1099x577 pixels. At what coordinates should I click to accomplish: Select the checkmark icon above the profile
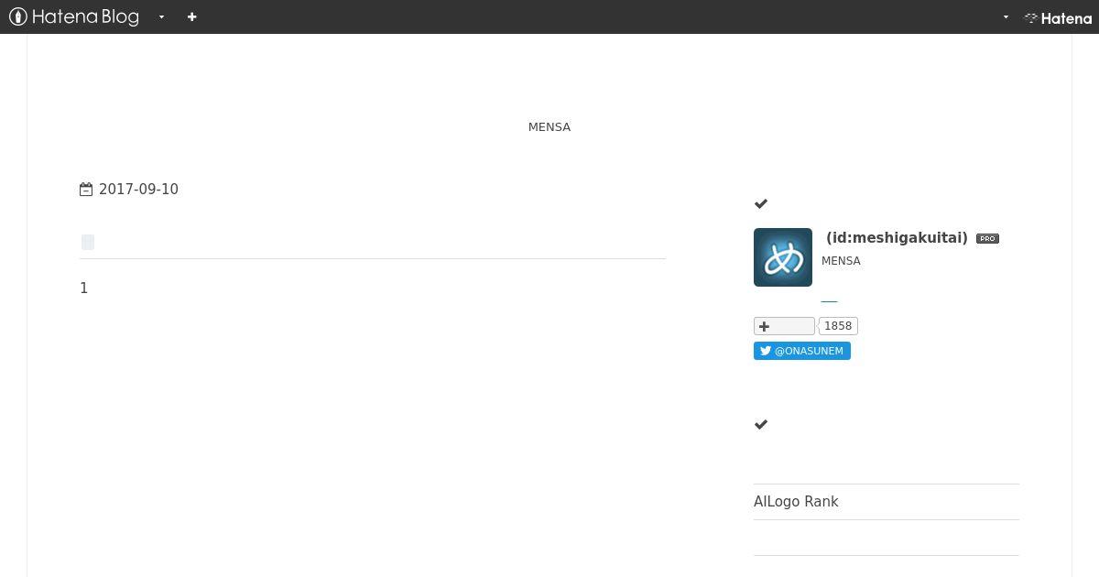click(x=761, y=203)
